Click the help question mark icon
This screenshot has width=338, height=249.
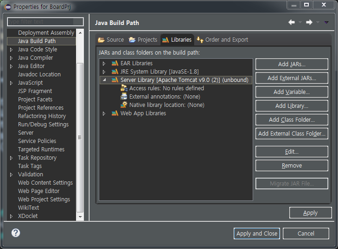[16, 233]
